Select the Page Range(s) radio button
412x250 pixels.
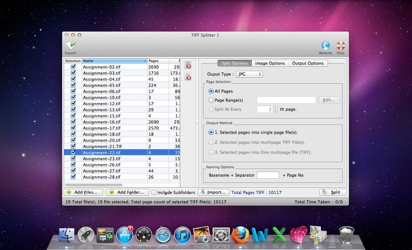tap(211, 100)
